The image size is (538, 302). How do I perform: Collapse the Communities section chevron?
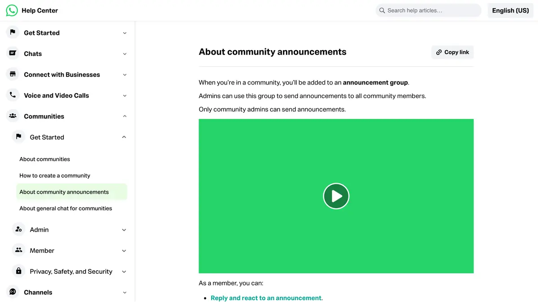pos(125,116)
